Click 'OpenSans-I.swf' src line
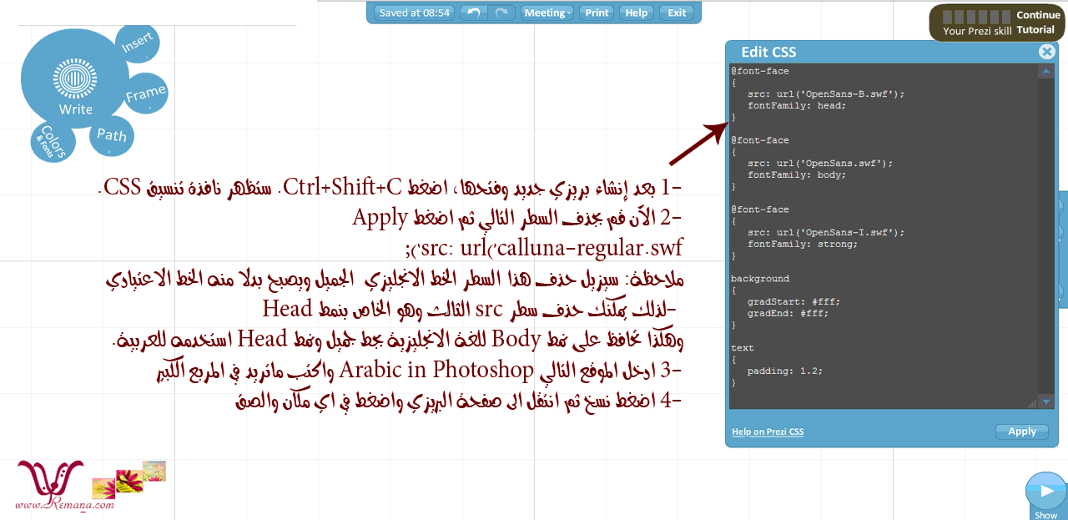Screen dimensions: 1068x520 pyautogui.click(x=826, y=233)
